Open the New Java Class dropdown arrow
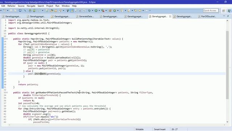 pos(118,11)
